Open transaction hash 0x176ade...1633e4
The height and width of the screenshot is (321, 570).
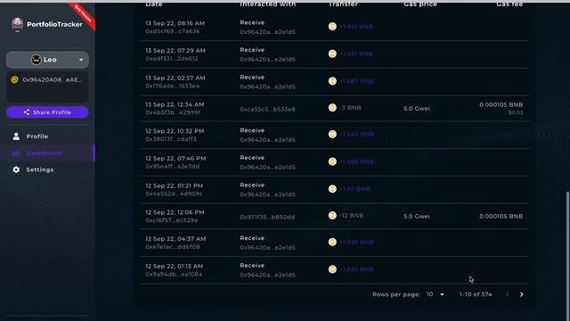coord(172,86)
